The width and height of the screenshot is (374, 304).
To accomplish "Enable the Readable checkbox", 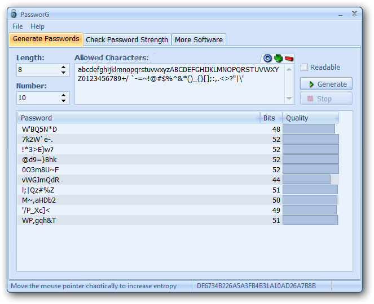I will (305, 68).
